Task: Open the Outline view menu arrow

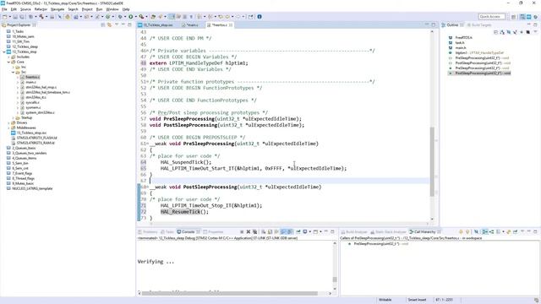Action: pyautogui.click(x=535, y=32)
